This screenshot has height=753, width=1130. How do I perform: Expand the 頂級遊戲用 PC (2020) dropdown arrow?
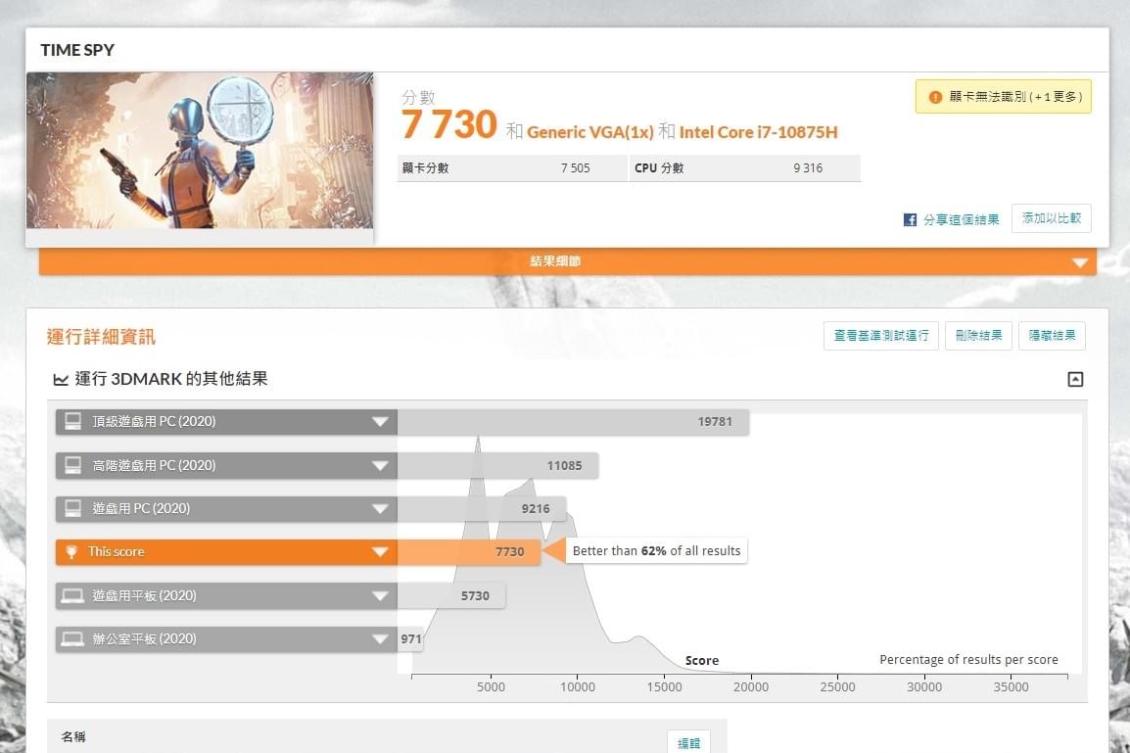click(x=381, y=422)
